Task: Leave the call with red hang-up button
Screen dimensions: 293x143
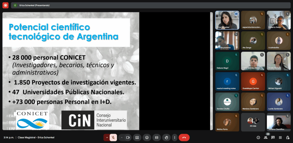Action: coord(184,138)
